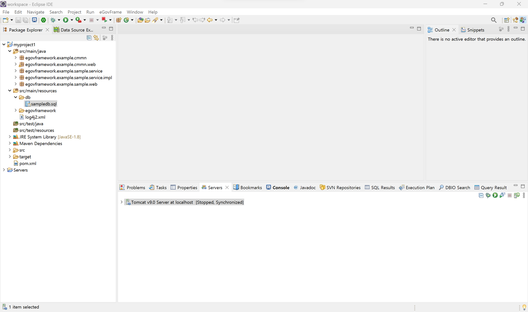Click the Save All toolbar icon
This screenshot has height=312, width=528.
pos(26,20)
